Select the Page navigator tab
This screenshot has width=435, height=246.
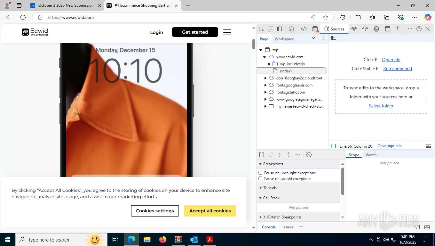point(264,39)
